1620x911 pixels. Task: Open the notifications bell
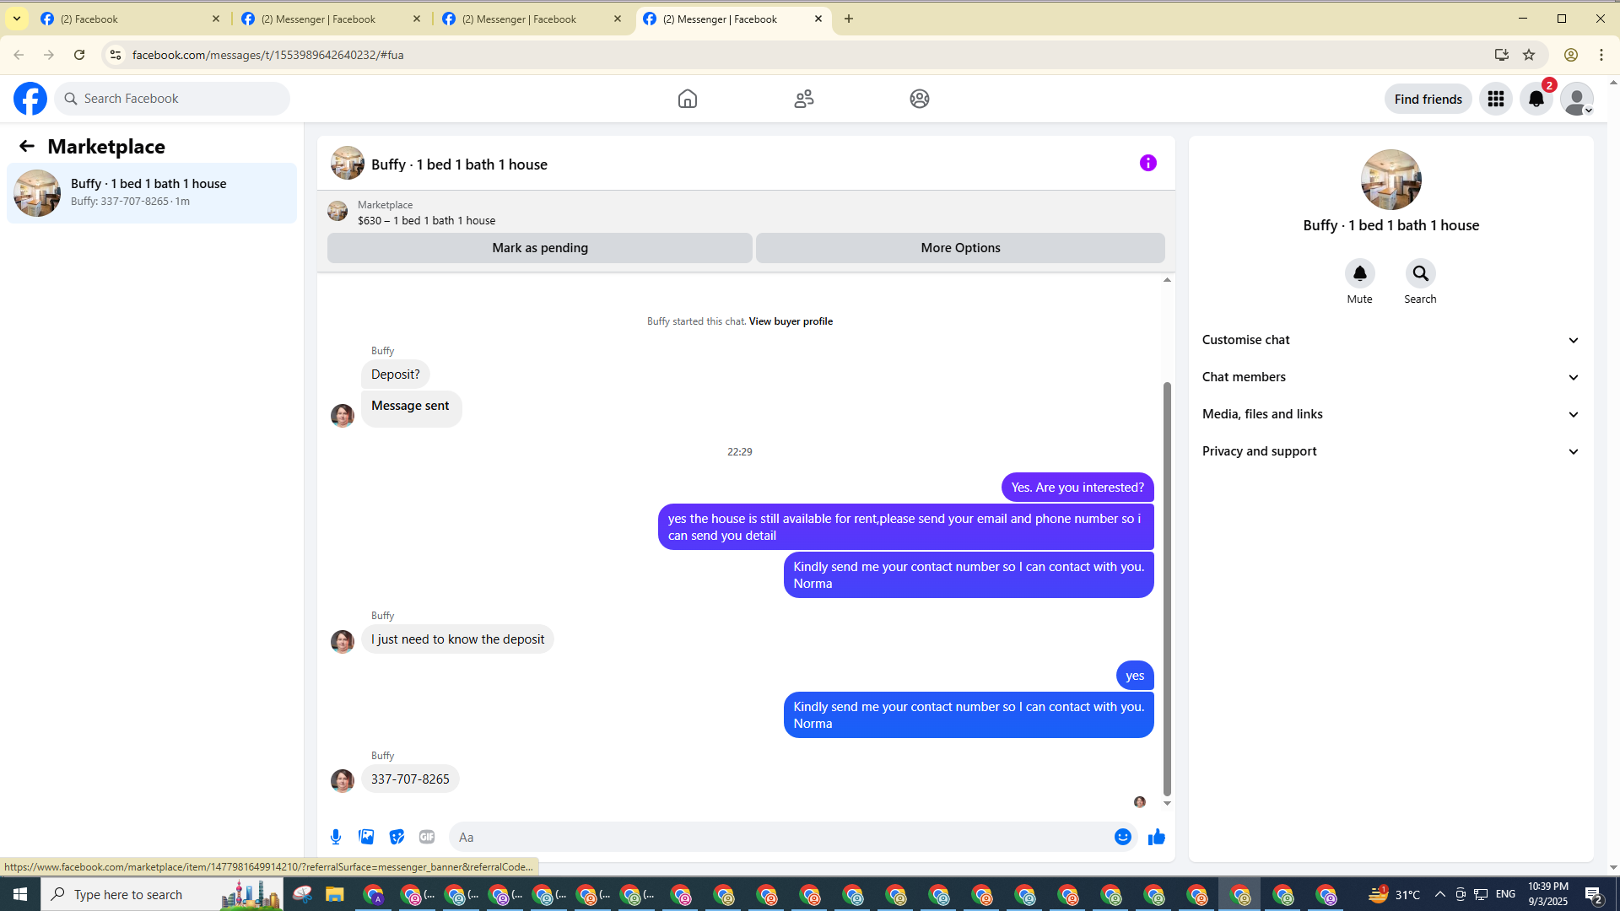click(1536, 99)
